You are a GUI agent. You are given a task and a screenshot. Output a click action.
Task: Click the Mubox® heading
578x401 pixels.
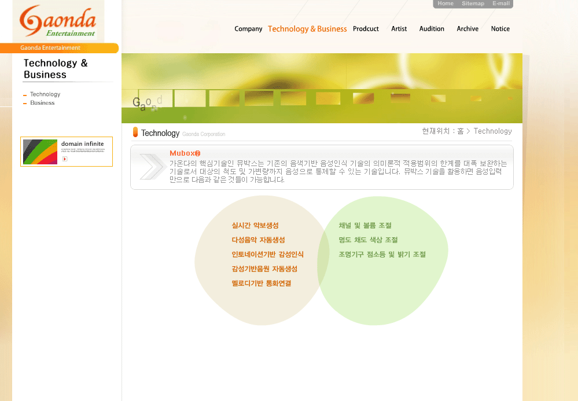pyautogui.click(x=185, y=153)
